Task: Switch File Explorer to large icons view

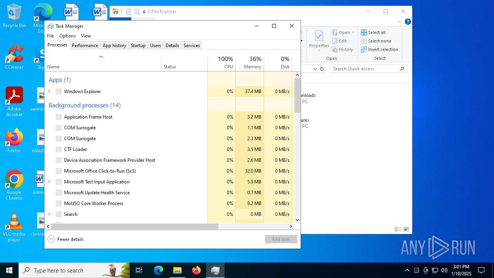Action: [x=406, y=229]
